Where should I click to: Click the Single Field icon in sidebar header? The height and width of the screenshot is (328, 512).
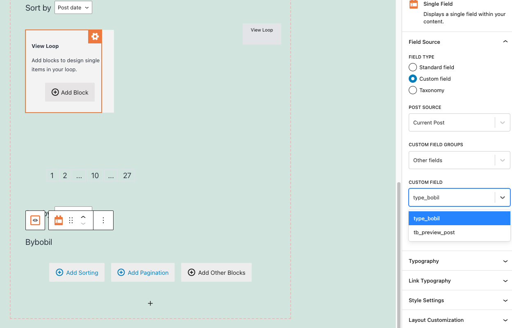coord(414,5)
